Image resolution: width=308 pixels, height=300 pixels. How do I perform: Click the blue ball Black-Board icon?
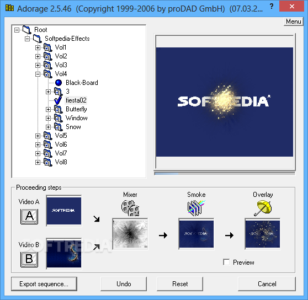pyautogui.click(x=59, y=83)
